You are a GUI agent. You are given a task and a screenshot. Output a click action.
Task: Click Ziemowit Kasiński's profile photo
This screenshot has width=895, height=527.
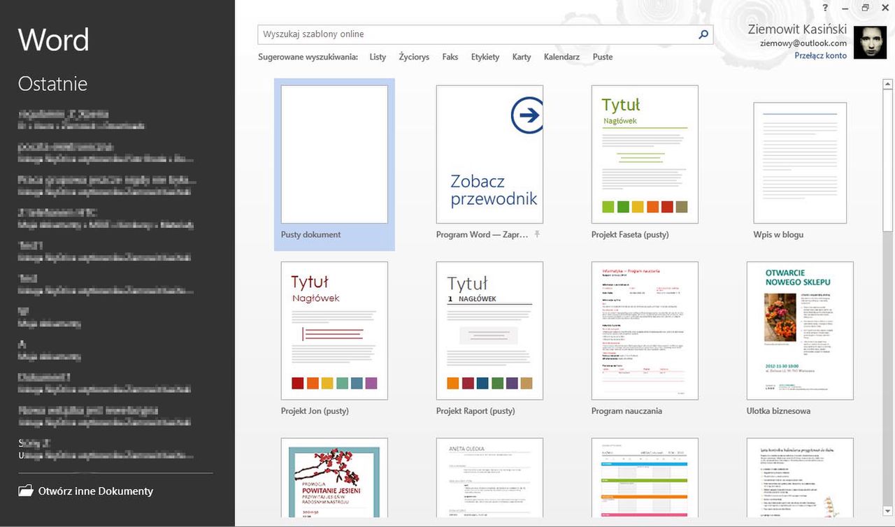pos(870,43)
